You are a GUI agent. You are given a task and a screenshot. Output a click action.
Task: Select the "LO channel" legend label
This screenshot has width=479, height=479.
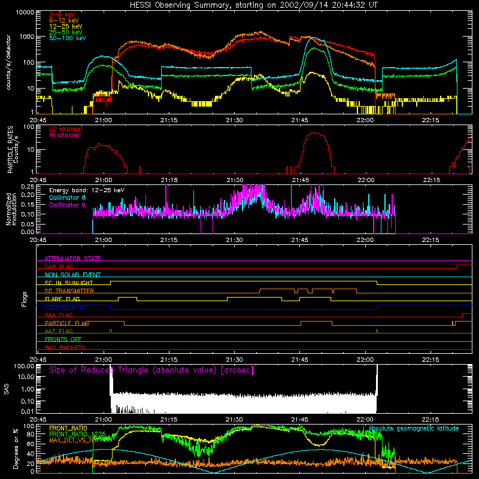coord(66,129)
